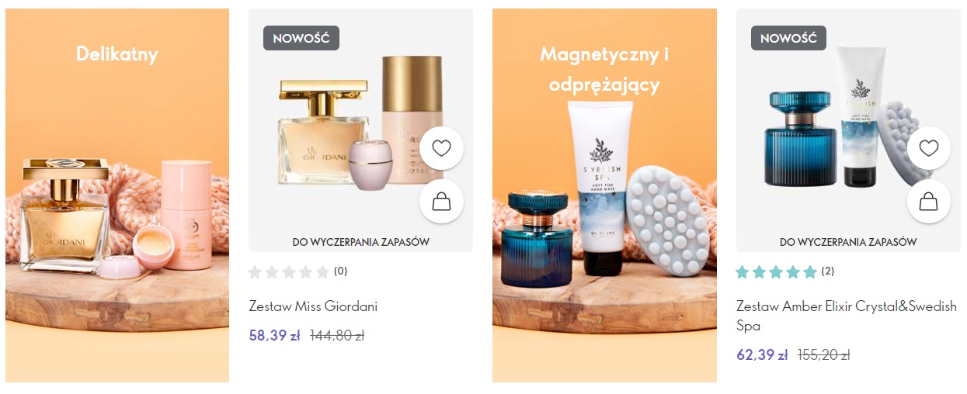
Task: Click the crossed-out 155,20 zł price
Action: tap(824, 355)
